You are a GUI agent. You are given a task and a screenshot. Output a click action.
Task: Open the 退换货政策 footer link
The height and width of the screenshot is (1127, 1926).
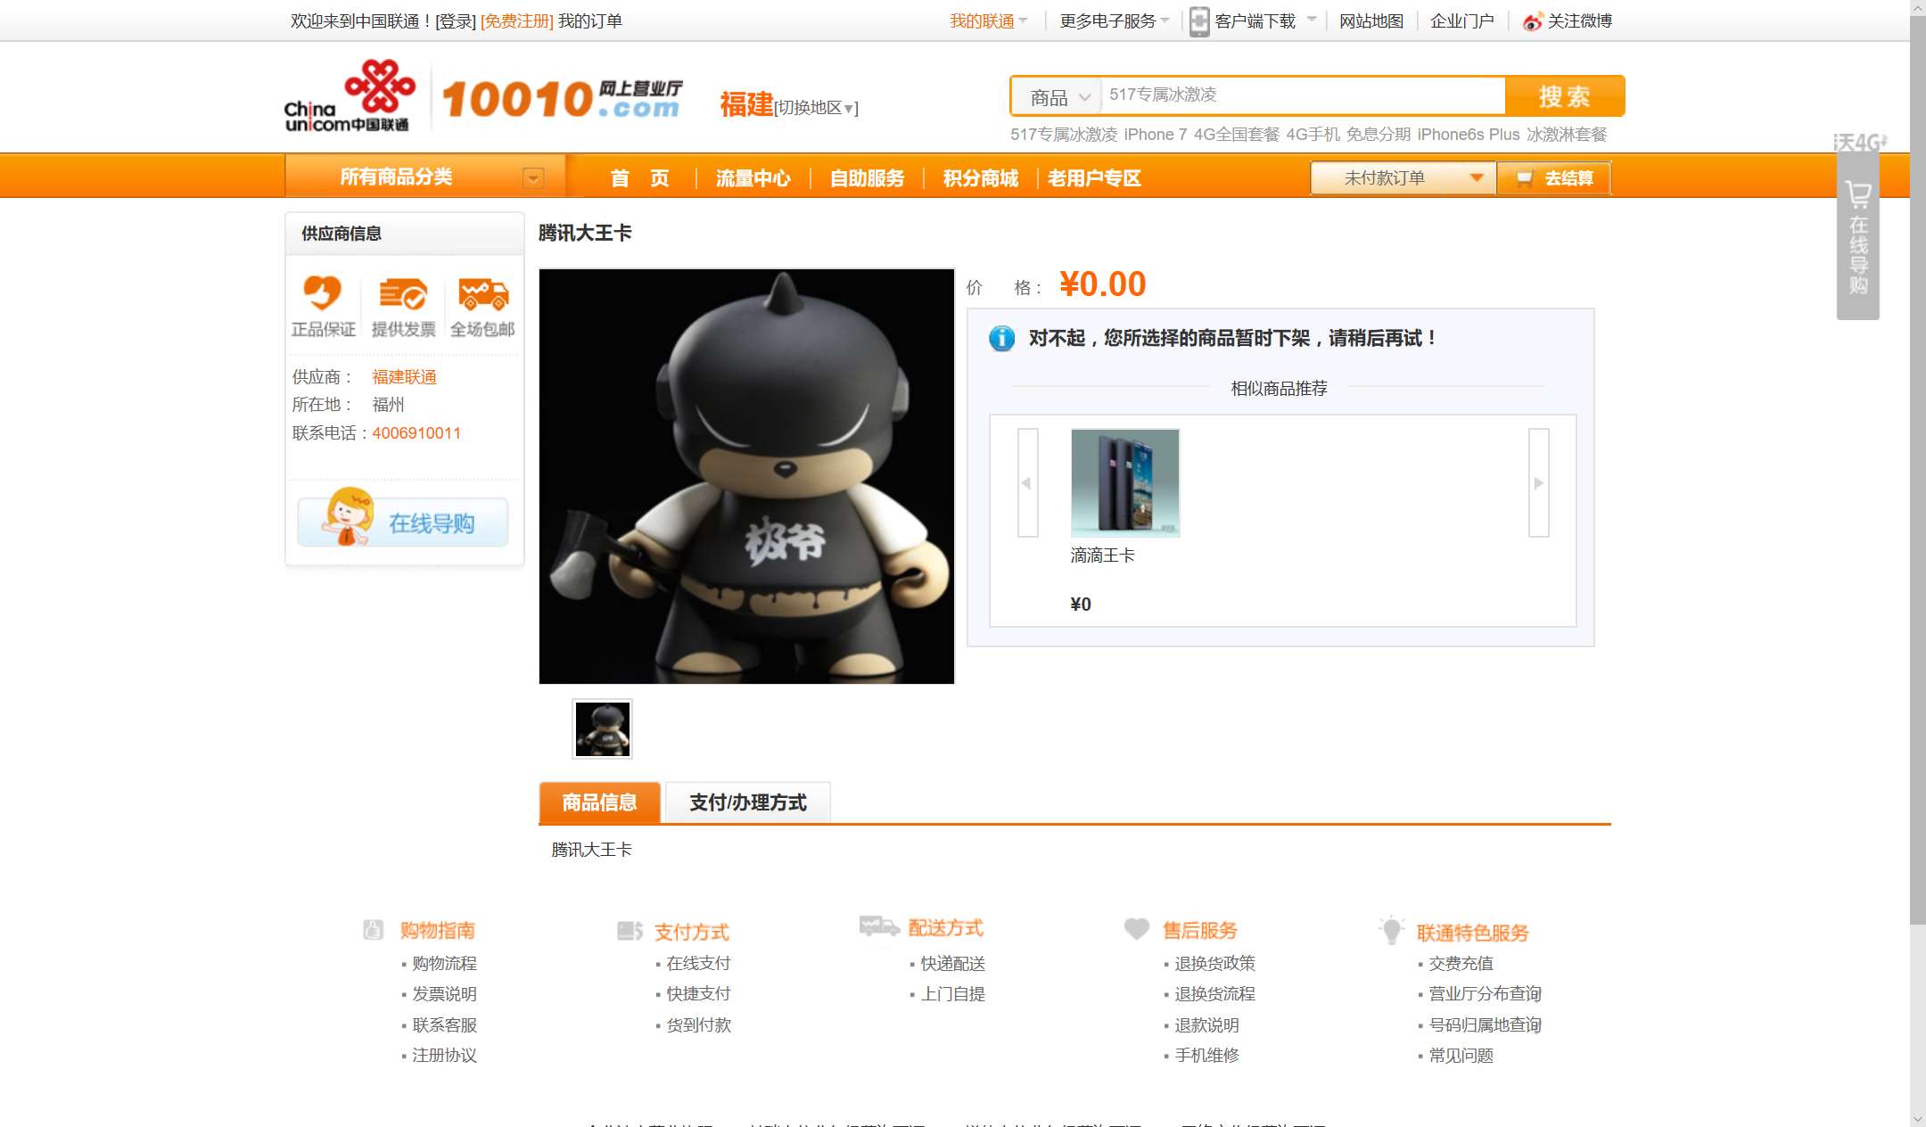(1215, 964)
